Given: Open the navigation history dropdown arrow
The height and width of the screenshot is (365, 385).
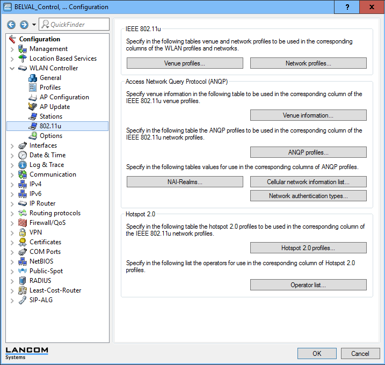Looking at the screenshot, I should click(x=34, y=25).
